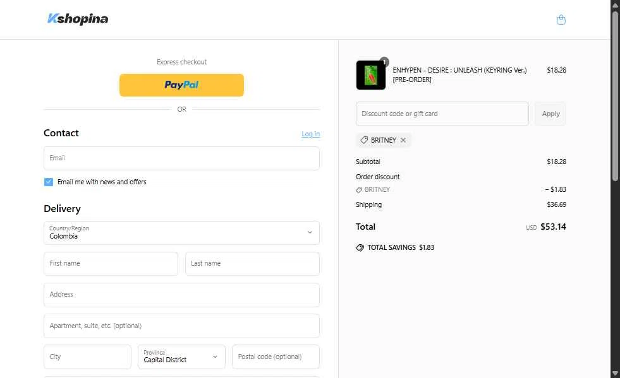This screenshot has height=378, width=620.
Task: Click the Kshopina logo
Action: [x=78, y=18]
